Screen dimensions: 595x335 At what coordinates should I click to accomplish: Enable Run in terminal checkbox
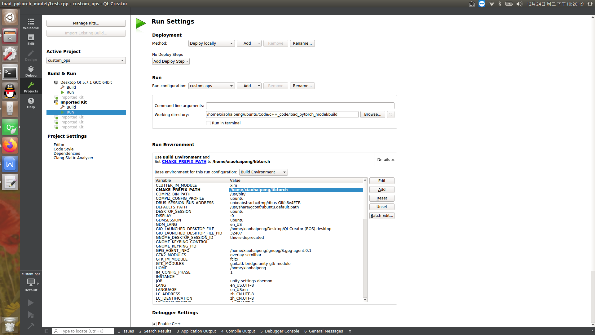pyautogui.click(x=208, y=123)
